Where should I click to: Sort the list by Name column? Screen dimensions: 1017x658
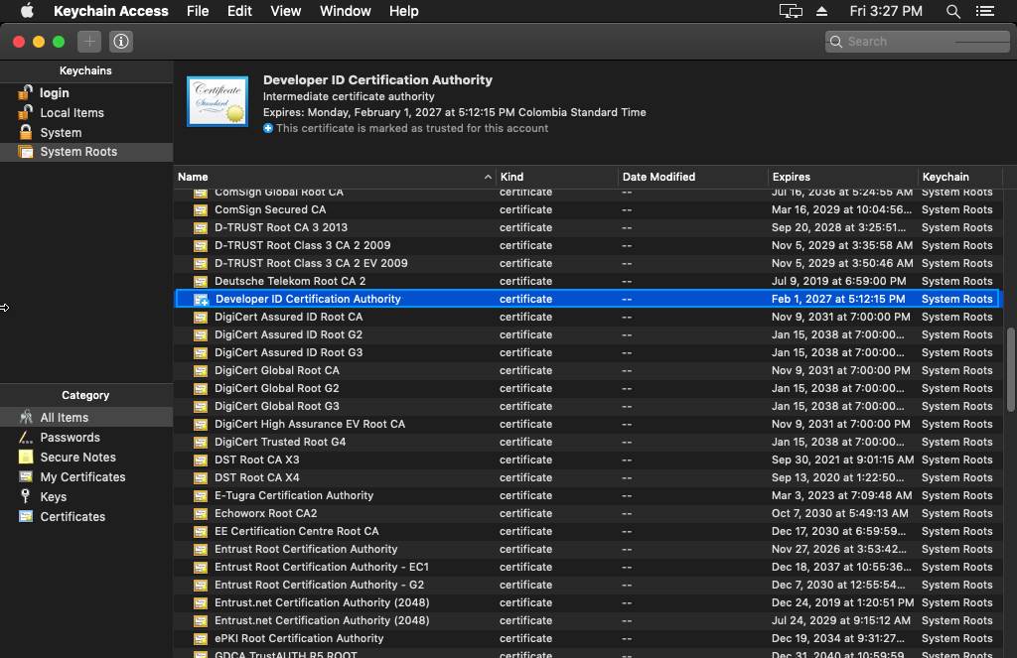click(x=328, y=177)
